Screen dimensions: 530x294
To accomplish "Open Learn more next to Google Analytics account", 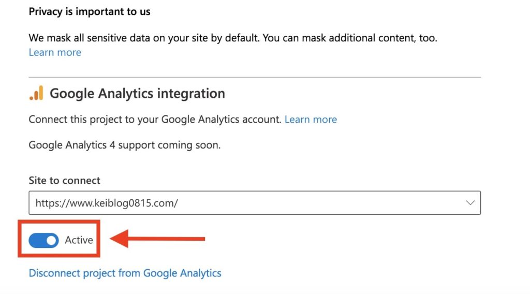I will (311, 119).
